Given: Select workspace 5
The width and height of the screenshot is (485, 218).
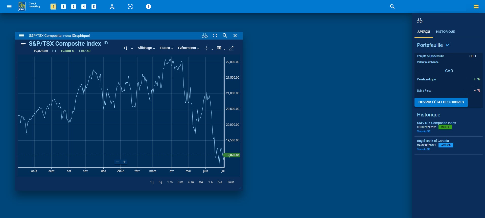Looking at the screenshot, I should pos(94,7).
